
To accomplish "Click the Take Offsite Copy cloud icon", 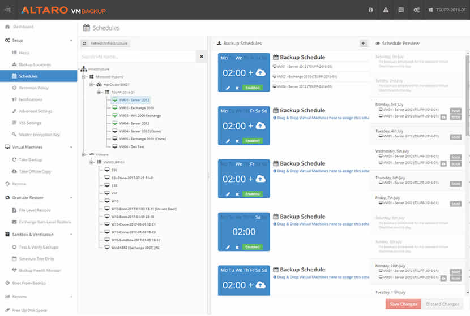I will click(x=14, y=171).
